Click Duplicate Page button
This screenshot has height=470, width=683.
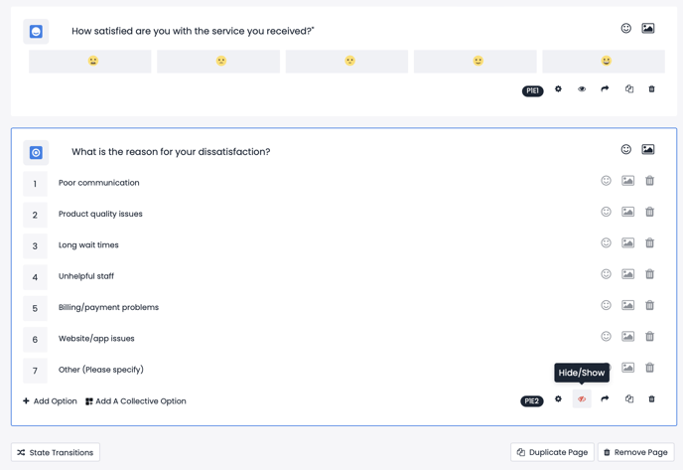click(x=552, y=452)
